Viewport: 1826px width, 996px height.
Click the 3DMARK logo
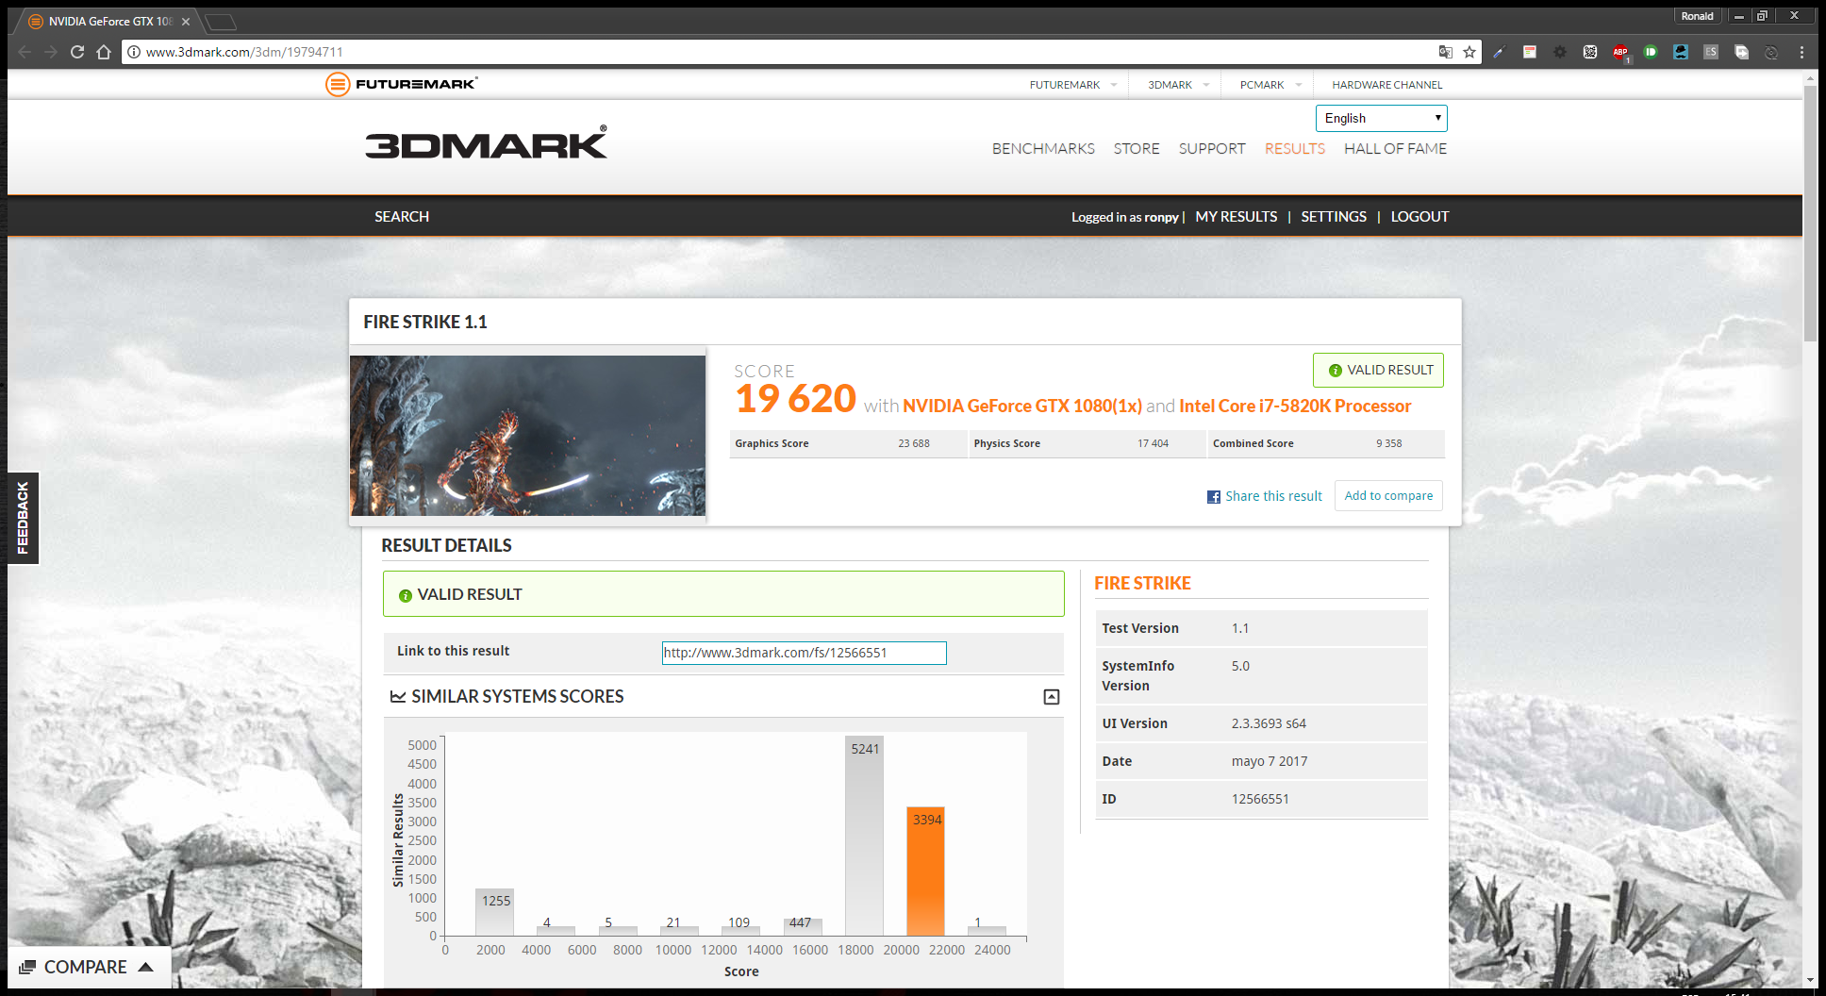tap(487, 142)
